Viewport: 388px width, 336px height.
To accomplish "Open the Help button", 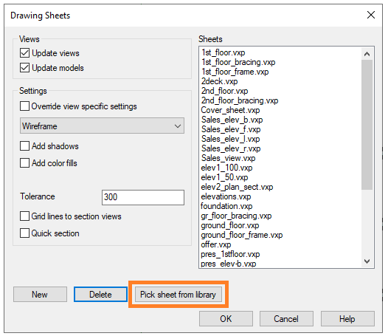I will 347,319.
